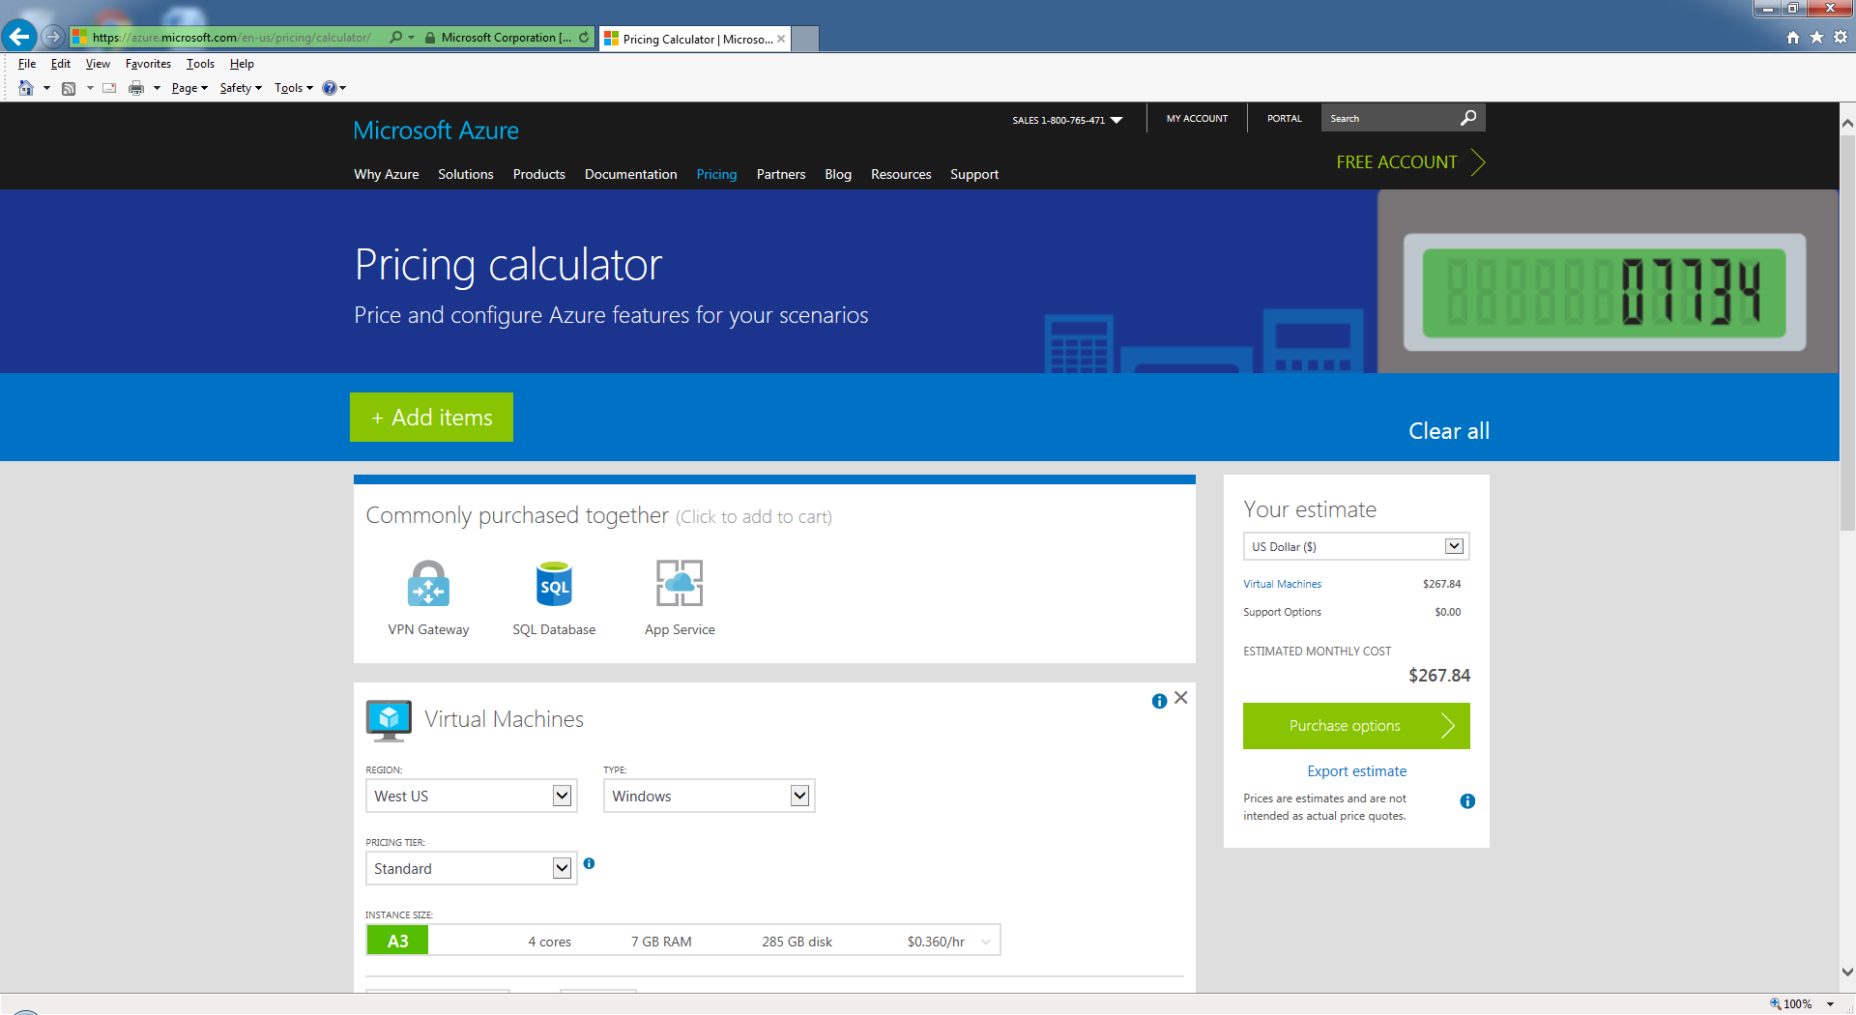Open the Why Azure nav item
The width and height of the screenshot is (1856, 1015).
[386, 174]
